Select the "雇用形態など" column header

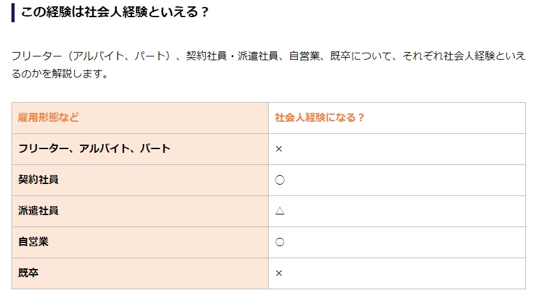pyautogui.click(x=48, y=117)
